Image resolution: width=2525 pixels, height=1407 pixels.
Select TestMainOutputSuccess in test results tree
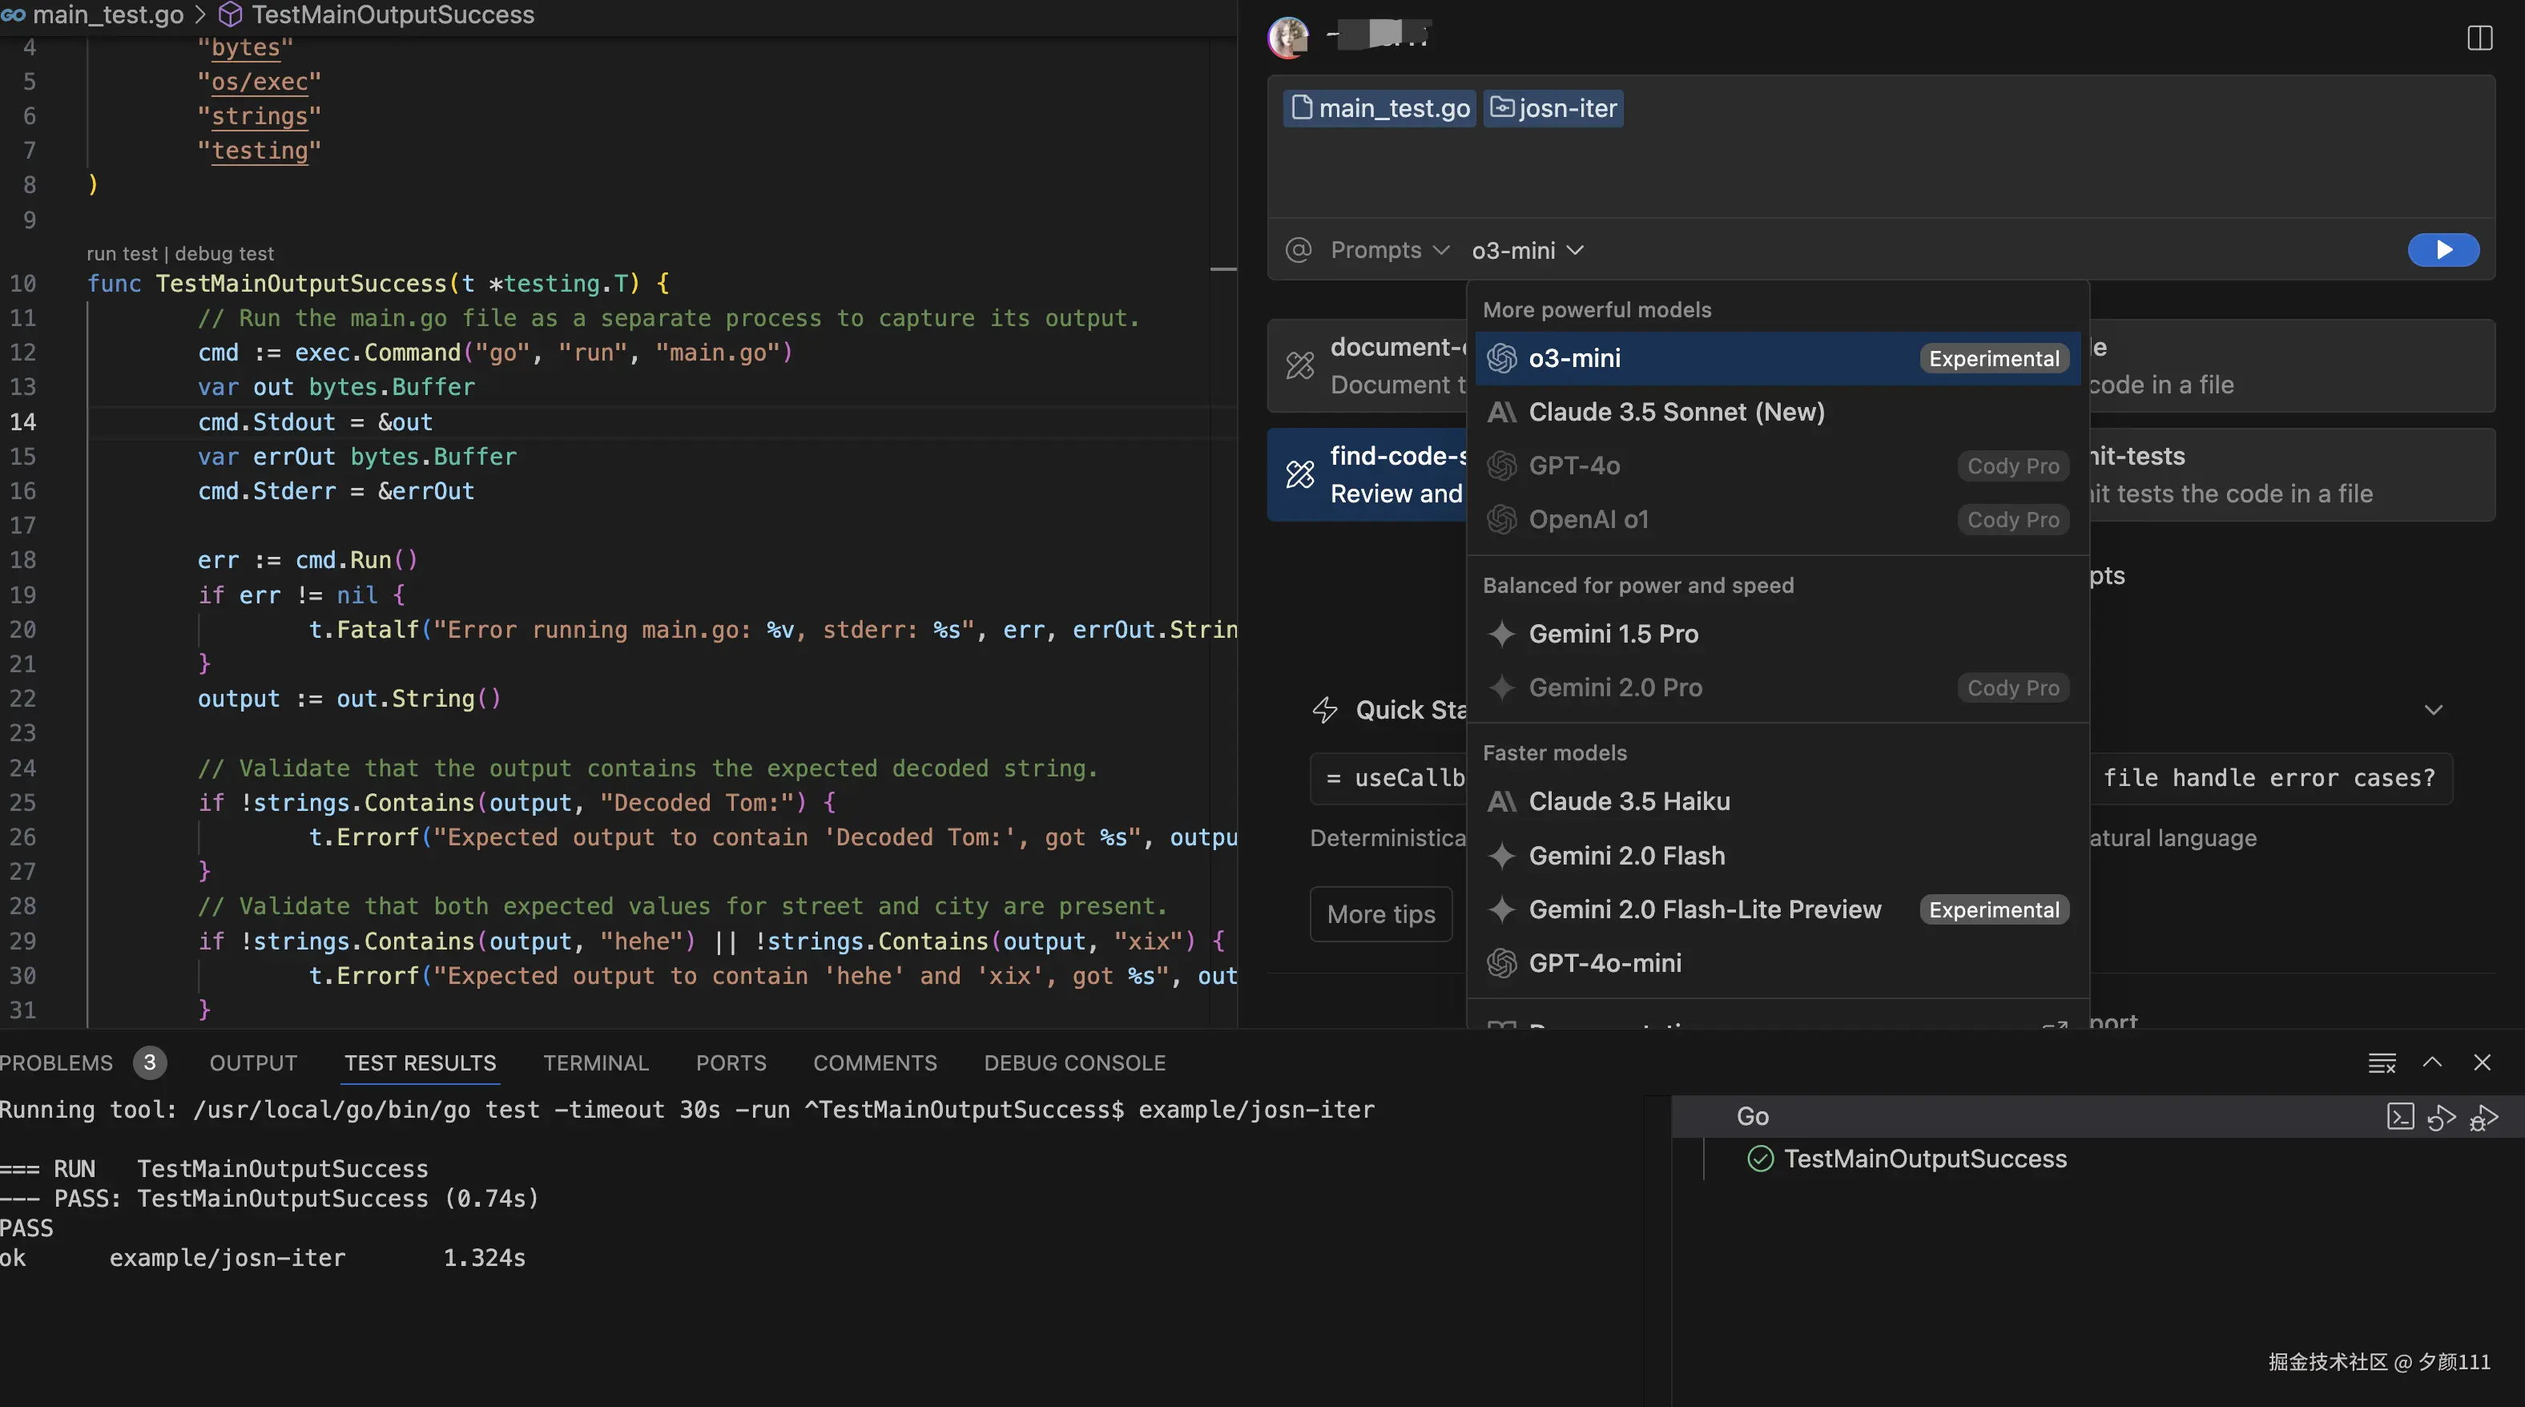1924,1159
